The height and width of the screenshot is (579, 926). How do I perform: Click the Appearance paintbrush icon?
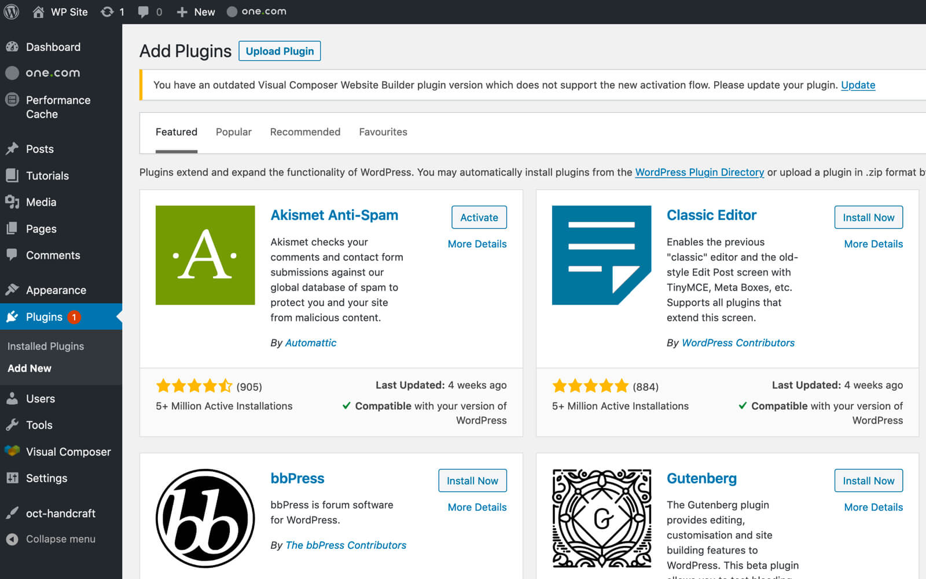pyautogui.click(x=12, y=289)
